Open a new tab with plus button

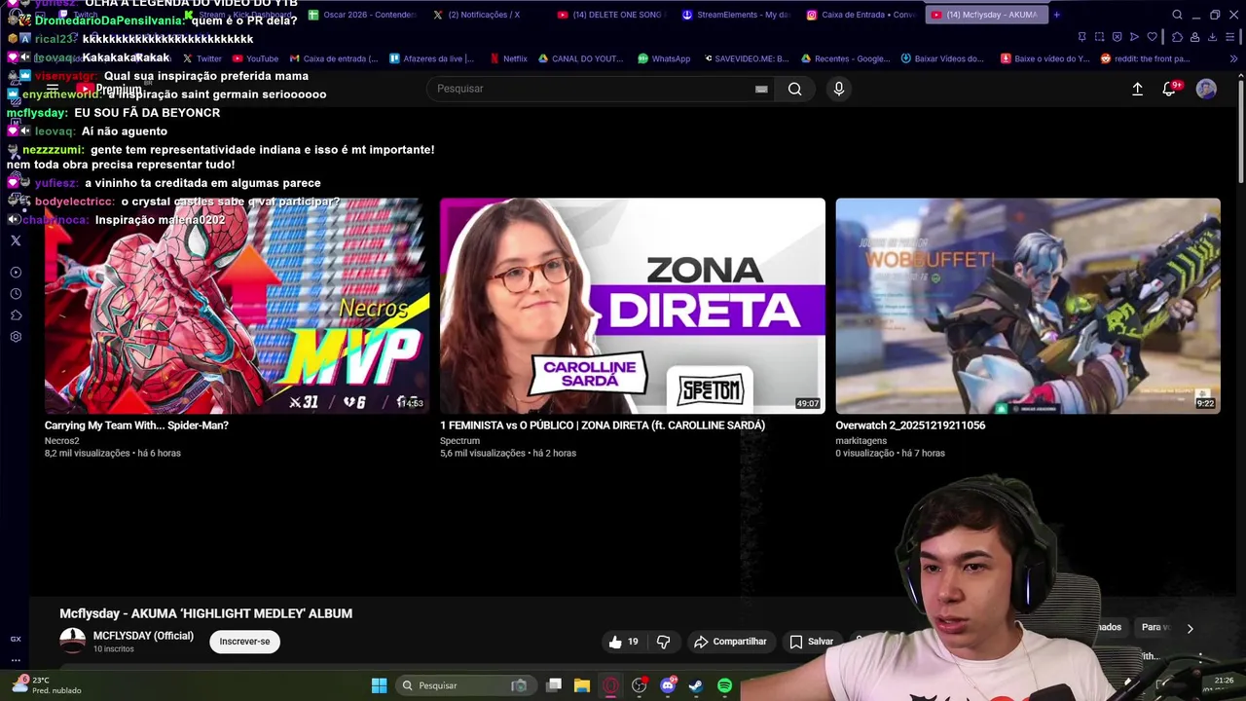(1056, 15)
